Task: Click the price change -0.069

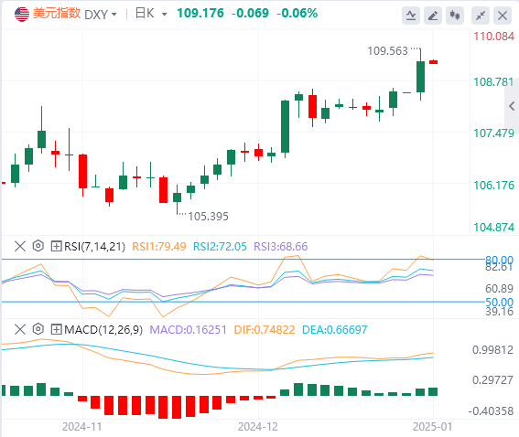Action: click(x=250, y=13)
